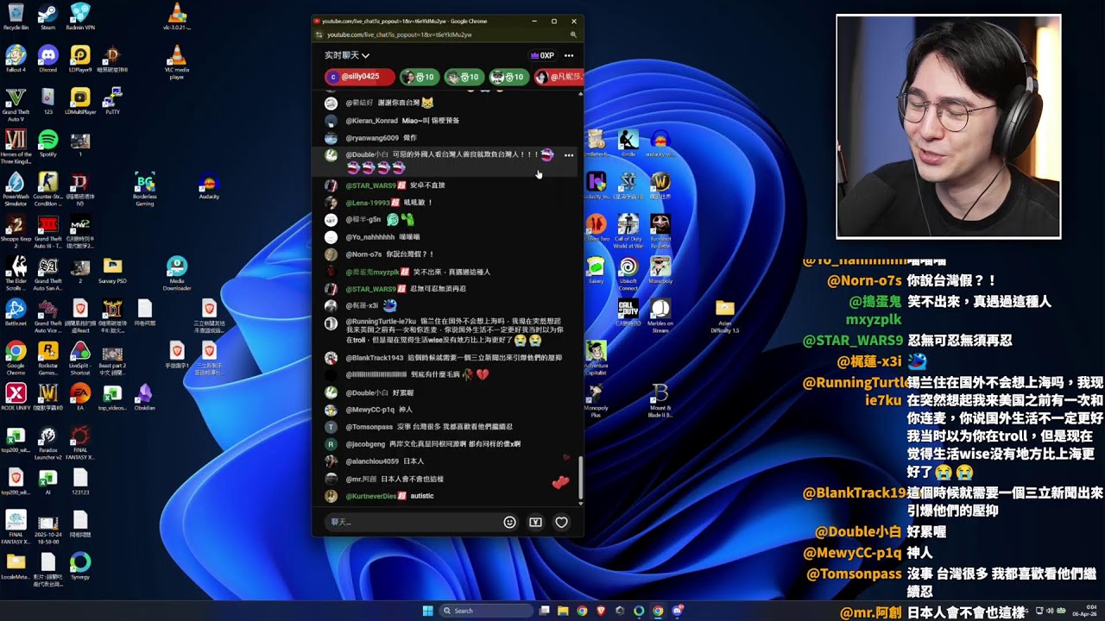Image resolution: width=1105 pixels, height=621 pixels.
Task: Select the EA app desktop icon
Action: (80, 397)
